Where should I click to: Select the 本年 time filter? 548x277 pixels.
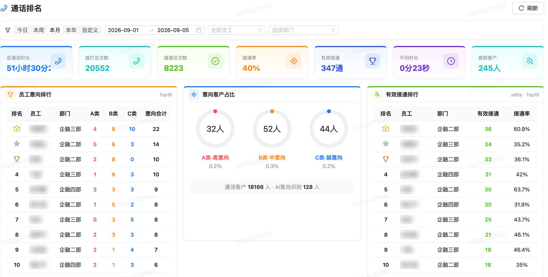71,30
